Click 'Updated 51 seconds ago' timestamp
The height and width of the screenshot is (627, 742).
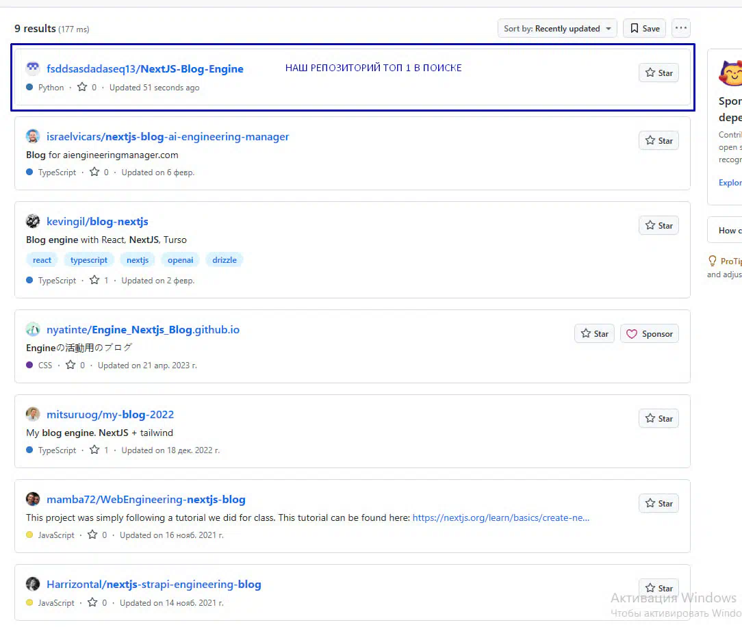(154, 88)
